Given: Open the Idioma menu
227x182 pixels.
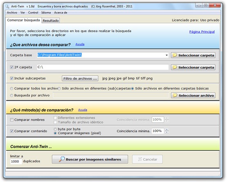Looking at the screenshot, I should (x=46, y=13).
